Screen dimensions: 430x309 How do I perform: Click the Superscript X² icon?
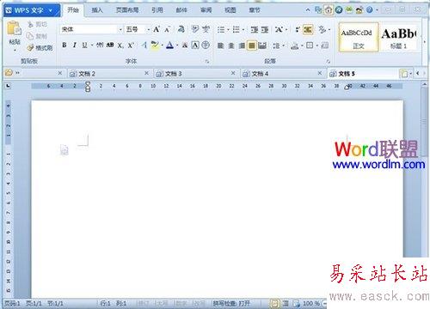[131, 45]
